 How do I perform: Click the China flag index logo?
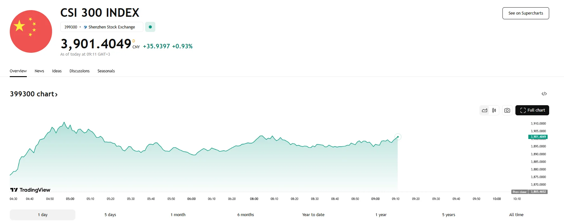pyautogui.click(x=31, y=31)
